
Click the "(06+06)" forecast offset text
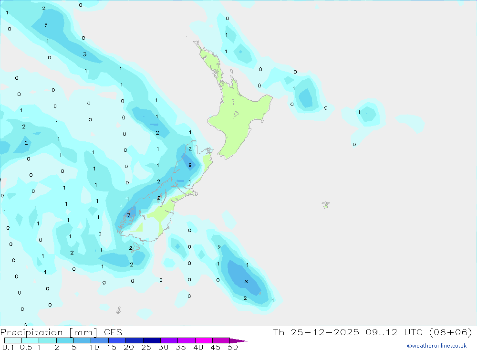pos(451,332)
